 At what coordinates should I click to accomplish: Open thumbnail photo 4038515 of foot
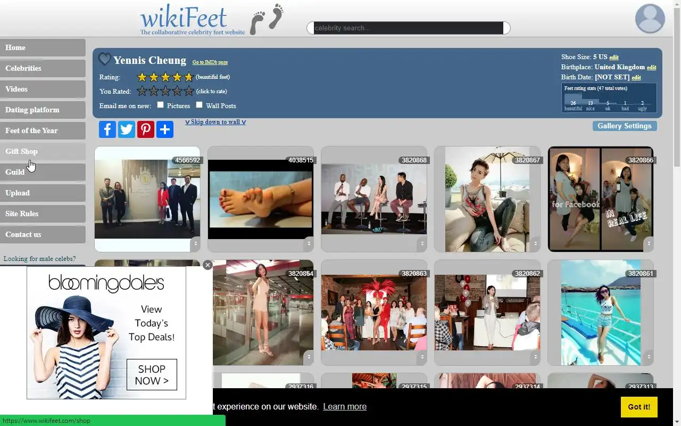[261, 199]
